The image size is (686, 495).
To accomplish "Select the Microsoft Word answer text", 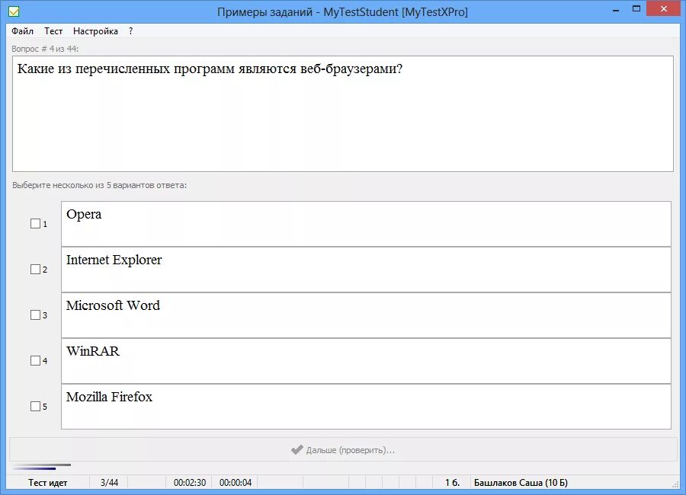I will (113, 305).
